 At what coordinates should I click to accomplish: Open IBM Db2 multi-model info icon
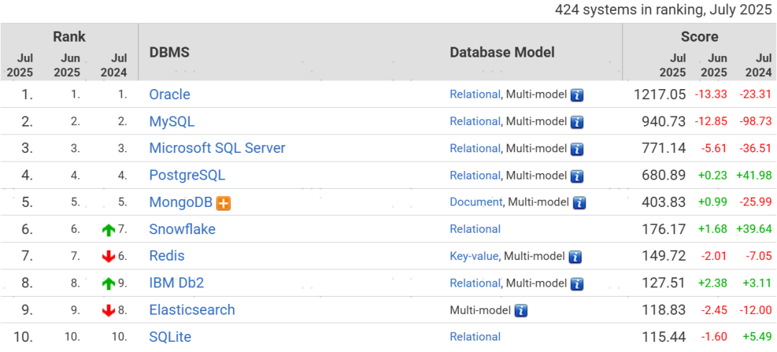point(577,284)
